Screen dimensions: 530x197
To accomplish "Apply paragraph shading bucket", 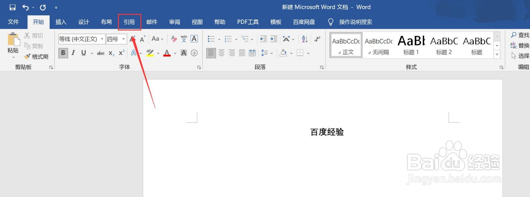I will pos(283,53).
